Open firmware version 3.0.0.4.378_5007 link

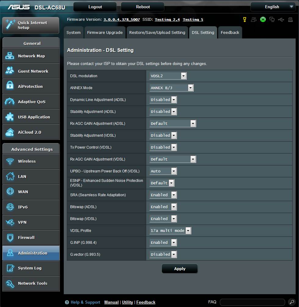pyautogui.click(x=122, y=20)
